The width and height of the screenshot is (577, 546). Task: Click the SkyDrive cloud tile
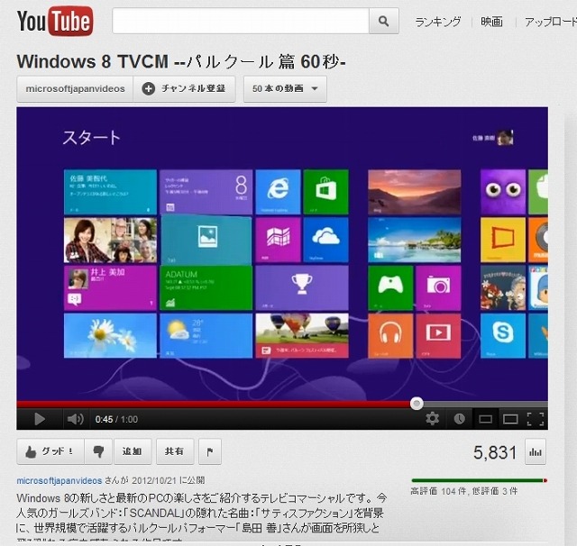click(x=326, y=240)
